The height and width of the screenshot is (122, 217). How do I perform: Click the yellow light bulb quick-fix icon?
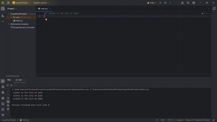(46, 20)
